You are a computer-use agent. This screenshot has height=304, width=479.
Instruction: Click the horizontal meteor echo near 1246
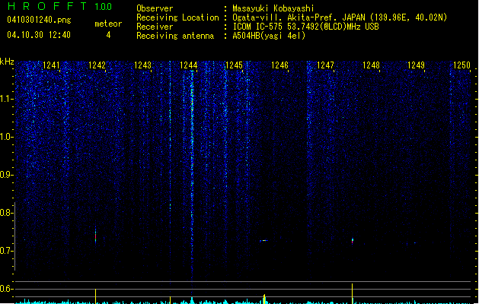click(x=263, y=241)
